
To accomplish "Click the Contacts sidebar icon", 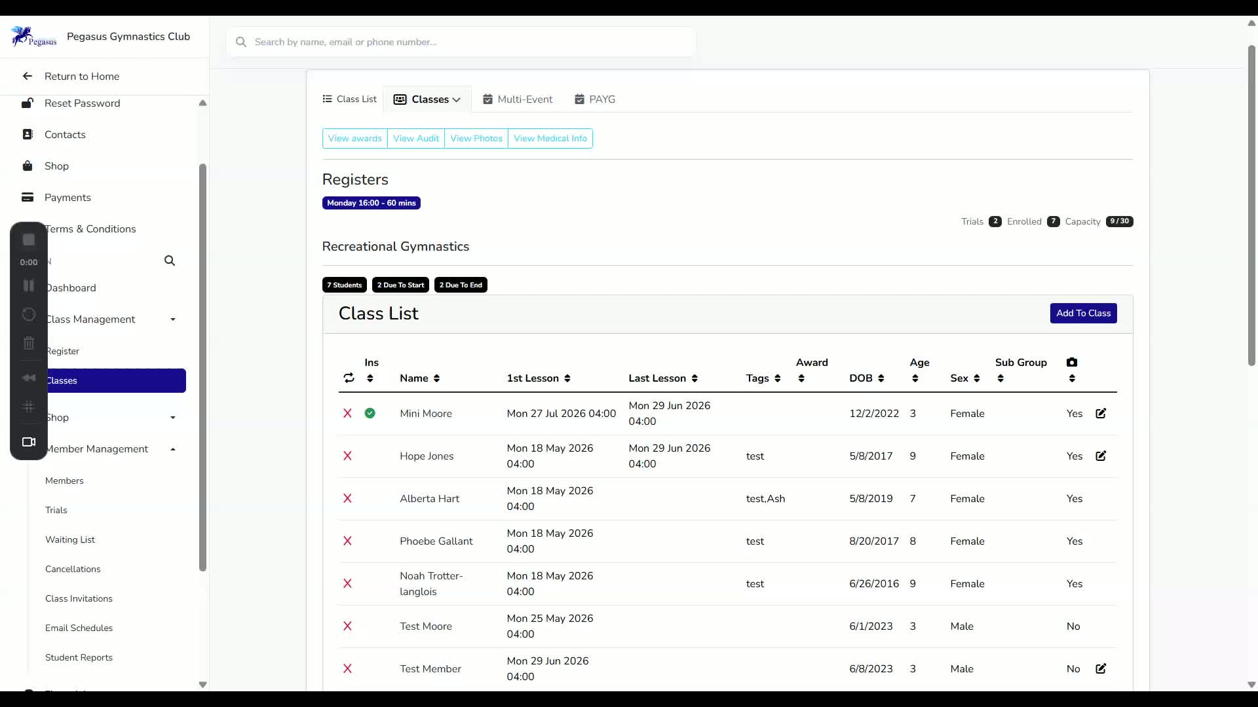I will [28, 134].
